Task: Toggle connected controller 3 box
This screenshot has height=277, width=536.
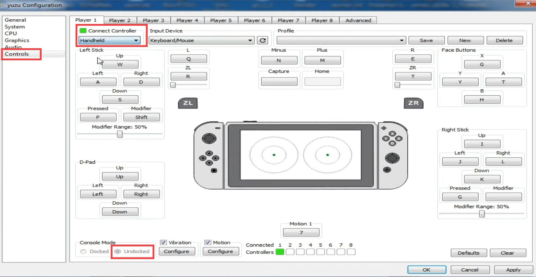Action: click(x=300, y=252)
